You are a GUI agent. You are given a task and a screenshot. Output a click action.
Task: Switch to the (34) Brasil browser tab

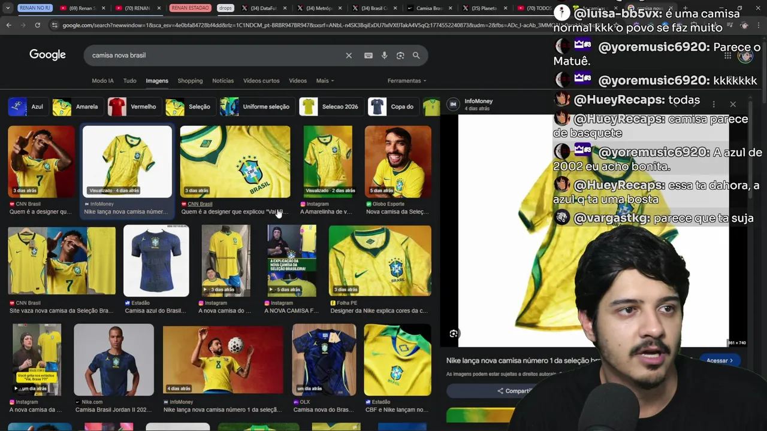[x=375, y=8]
